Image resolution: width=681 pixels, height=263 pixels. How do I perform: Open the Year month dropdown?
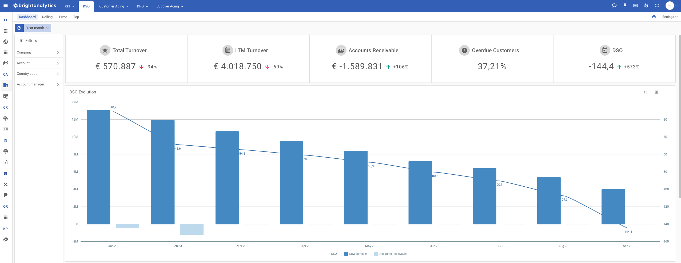pyautogui.click(x=37, y=28)
